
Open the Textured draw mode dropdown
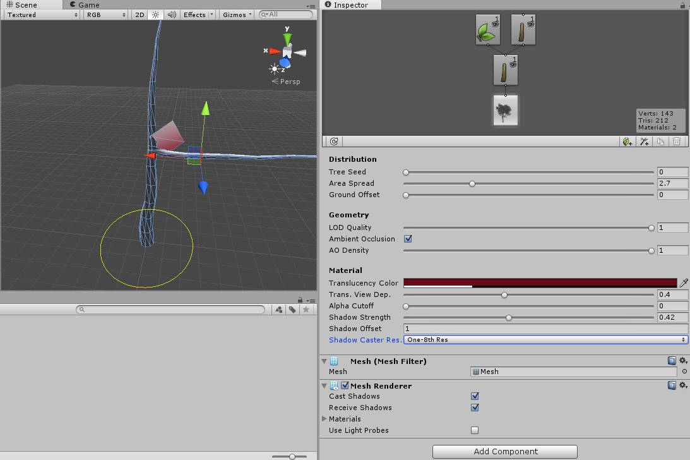(x=42, y=15)
